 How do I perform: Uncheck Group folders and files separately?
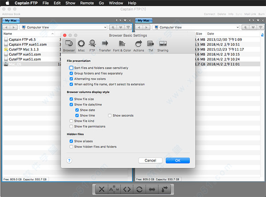pyautogui.click(x=71, y=73)
